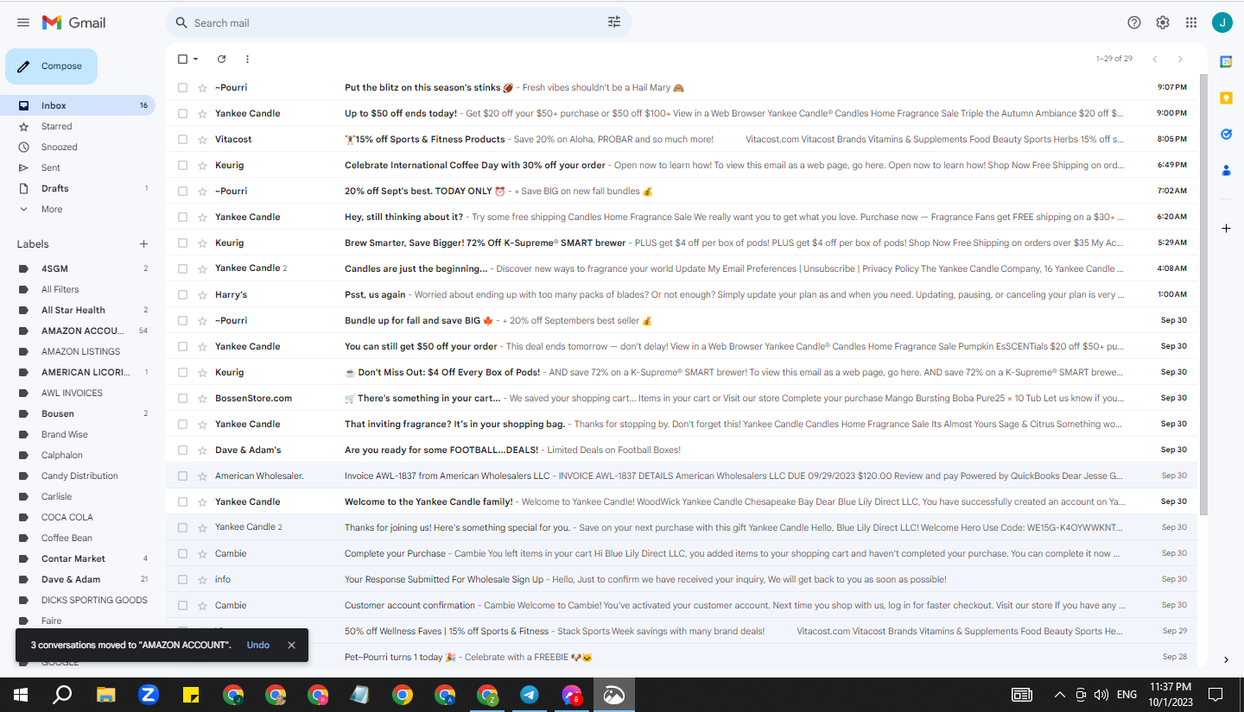The height and width of the screenshot is (712, 1244).
Task: Open the Invoice AWL-1837 email
Action: tap(682, 476)
